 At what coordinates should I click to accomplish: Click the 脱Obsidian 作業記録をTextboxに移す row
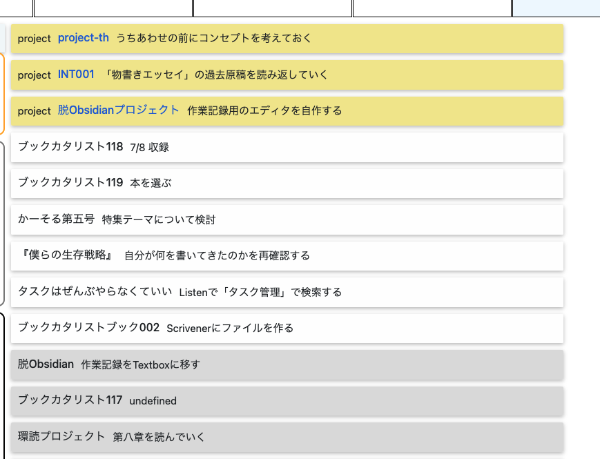point(287,364)
